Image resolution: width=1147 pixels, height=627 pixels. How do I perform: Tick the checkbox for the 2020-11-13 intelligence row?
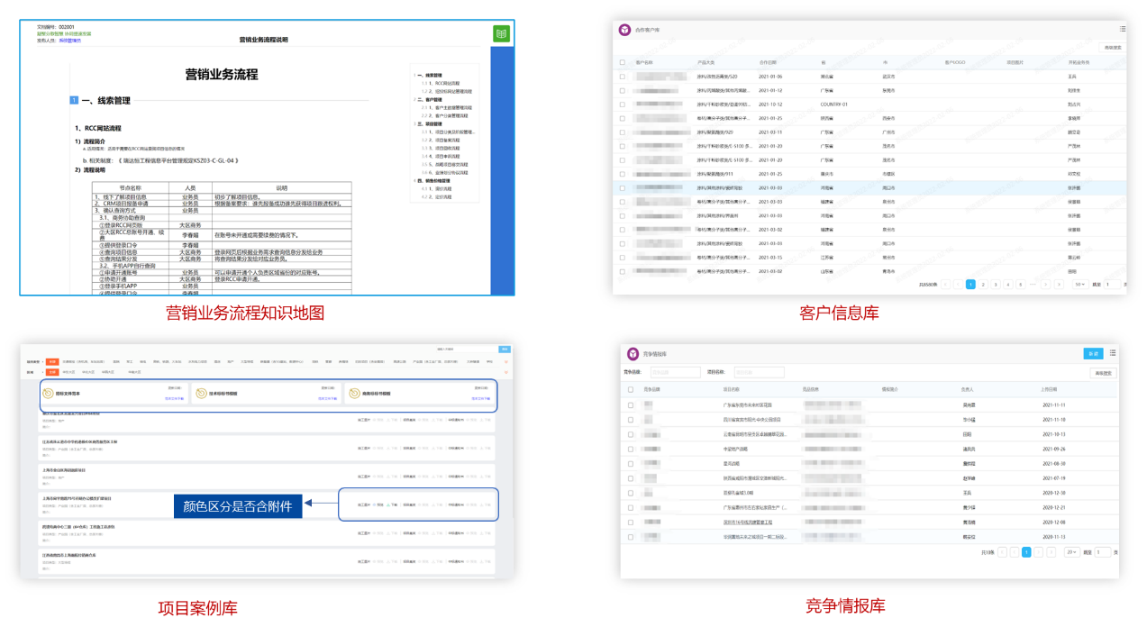631,537
